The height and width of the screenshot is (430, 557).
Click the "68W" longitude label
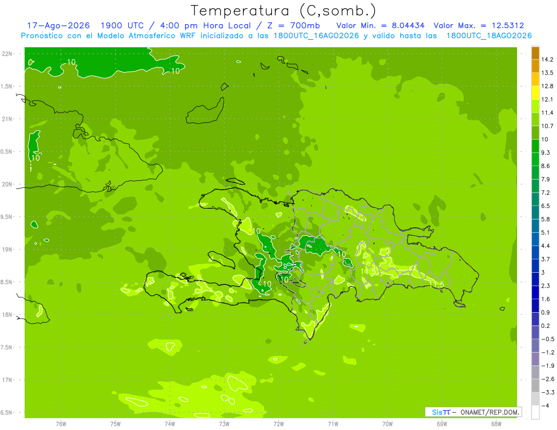coord(496,424)
